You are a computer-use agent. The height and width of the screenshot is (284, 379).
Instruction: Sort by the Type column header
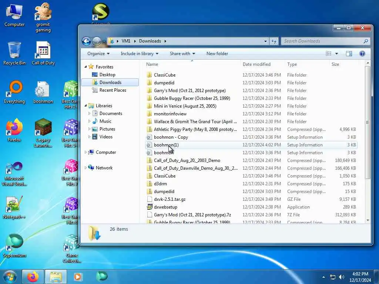tap(307, 64)
